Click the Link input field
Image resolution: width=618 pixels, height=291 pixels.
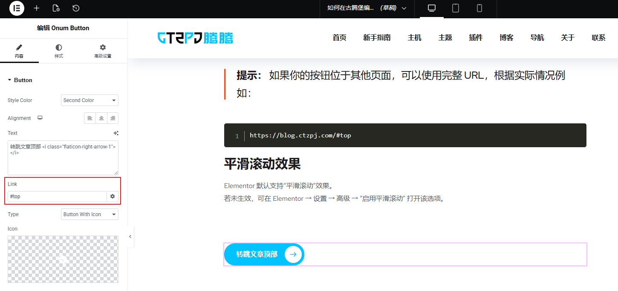(57, 196)
